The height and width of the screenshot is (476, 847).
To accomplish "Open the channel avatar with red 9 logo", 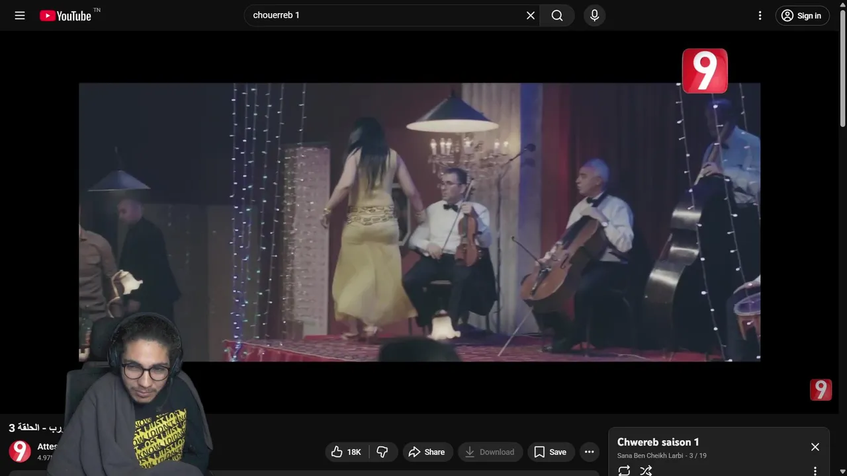I will pyautogui.click(x=20, y=451).
